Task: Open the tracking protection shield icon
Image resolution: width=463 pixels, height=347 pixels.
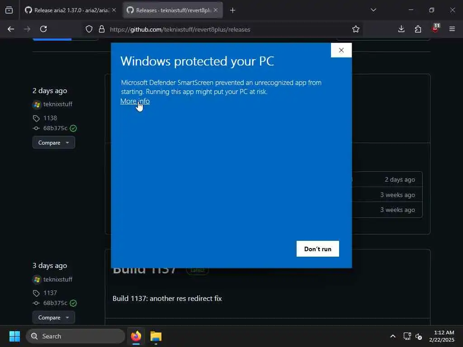Action: [89, 29]
